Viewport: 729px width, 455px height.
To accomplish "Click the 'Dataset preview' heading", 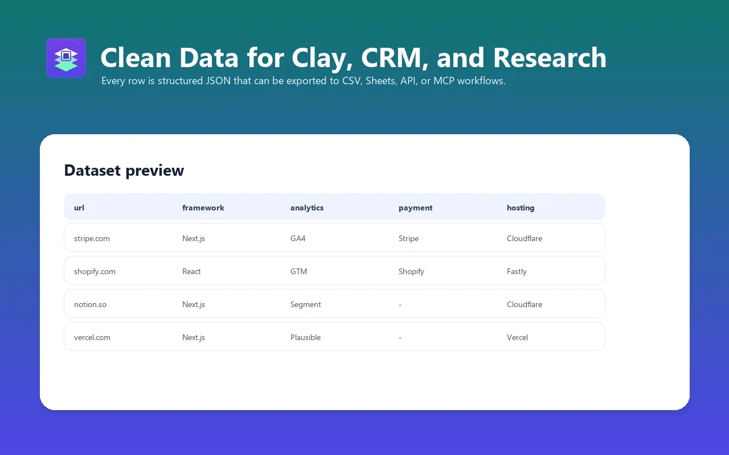I will point(124,170).
